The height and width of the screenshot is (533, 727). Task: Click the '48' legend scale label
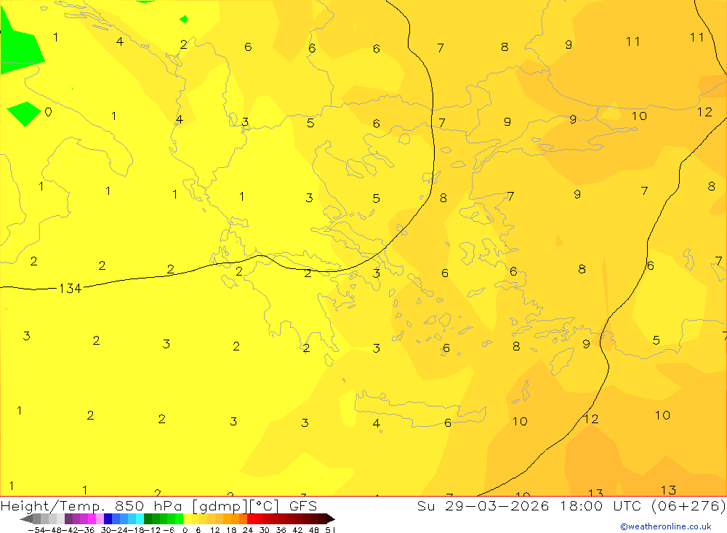(314, 530)
